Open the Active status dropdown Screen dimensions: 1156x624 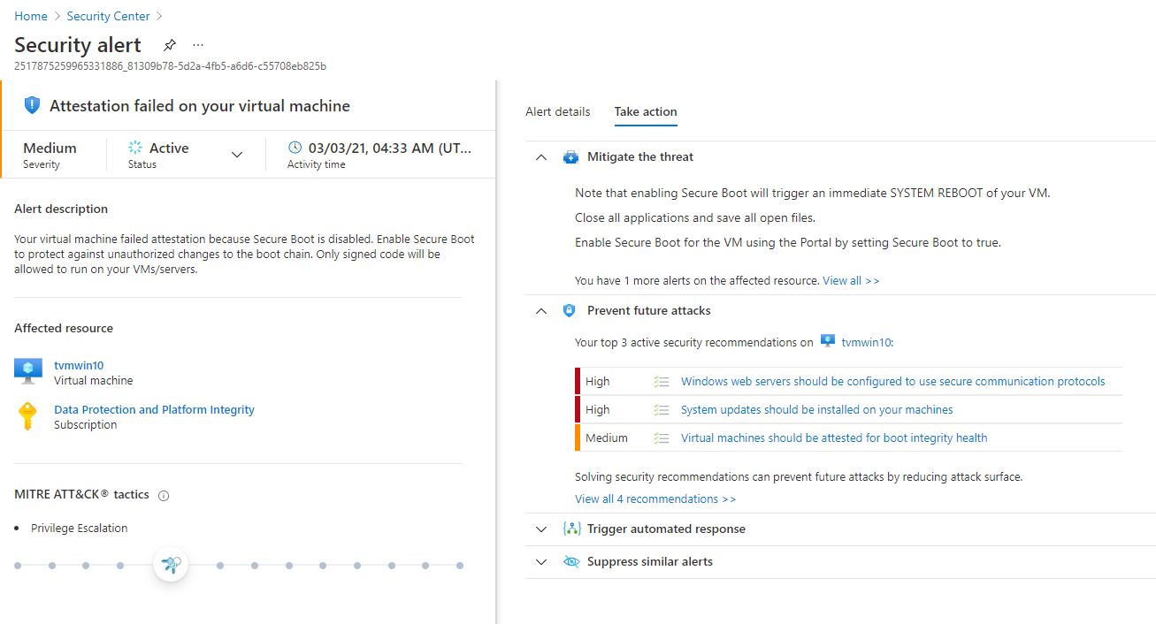(236, 154)
